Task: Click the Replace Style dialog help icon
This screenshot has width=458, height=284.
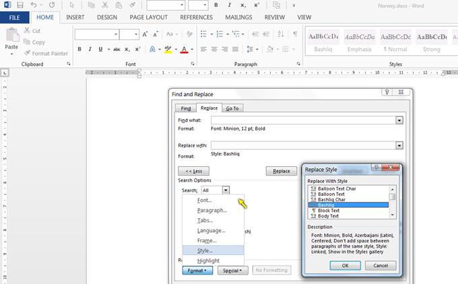Action: coord(376,168)
